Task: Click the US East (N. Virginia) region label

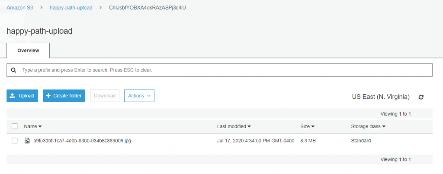Action: coord(381,97)
